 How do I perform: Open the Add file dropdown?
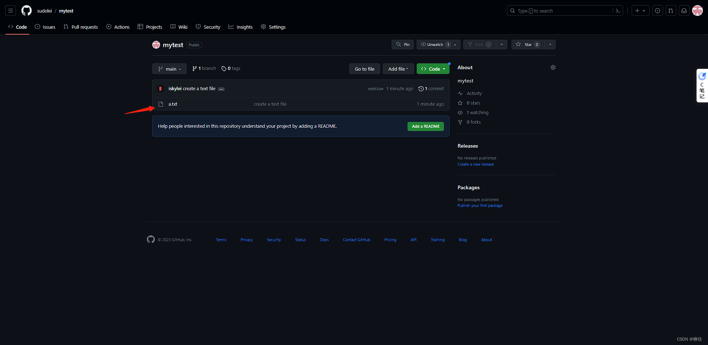(x=398, y=69)
